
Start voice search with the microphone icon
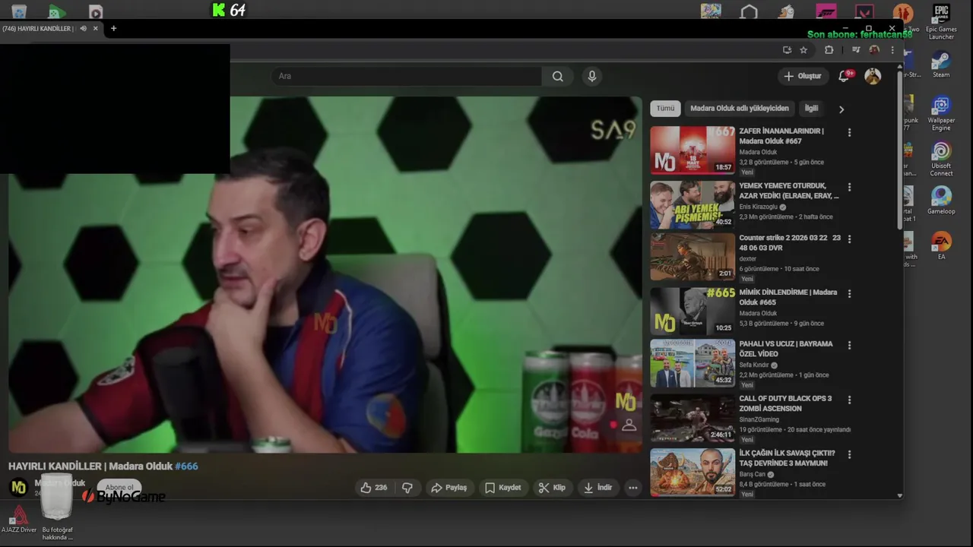tap(592, 76)
